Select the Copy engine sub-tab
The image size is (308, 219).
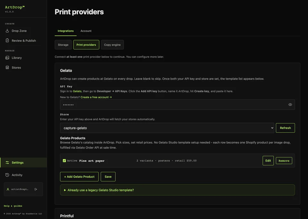point(112,45)
